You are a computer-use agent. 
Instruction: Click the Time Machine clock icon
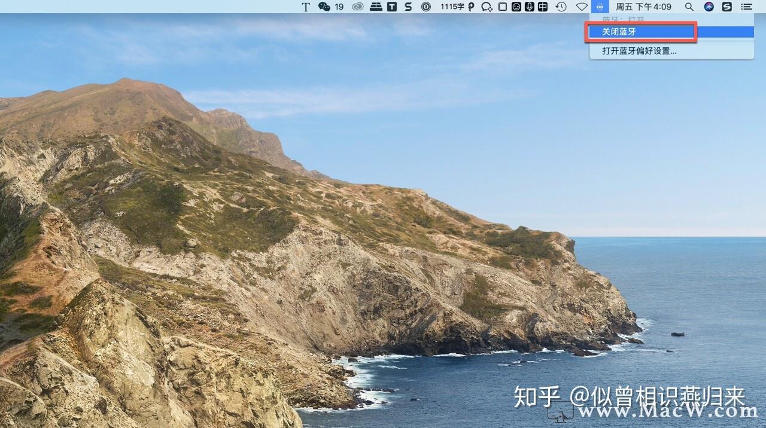561,7
